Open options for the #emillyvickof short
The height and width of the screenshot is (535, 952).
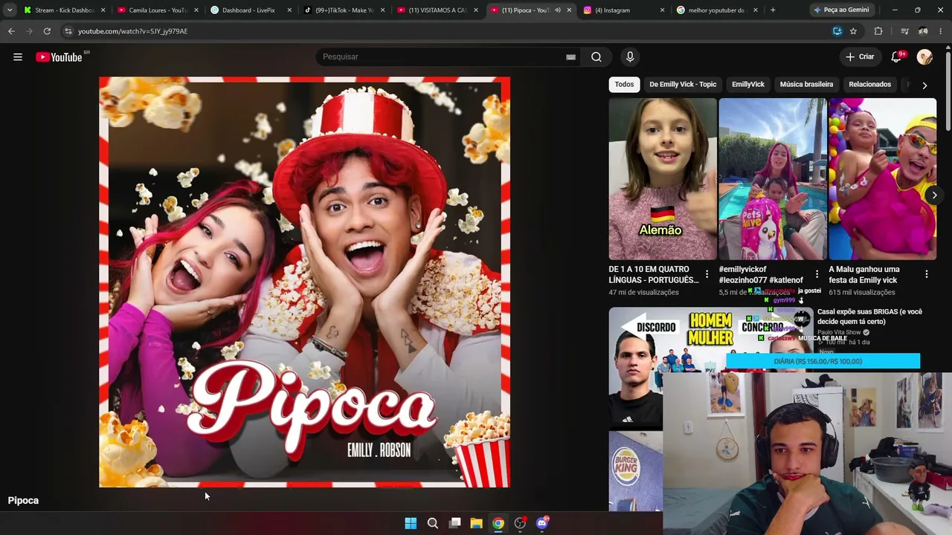pos(817,275)
